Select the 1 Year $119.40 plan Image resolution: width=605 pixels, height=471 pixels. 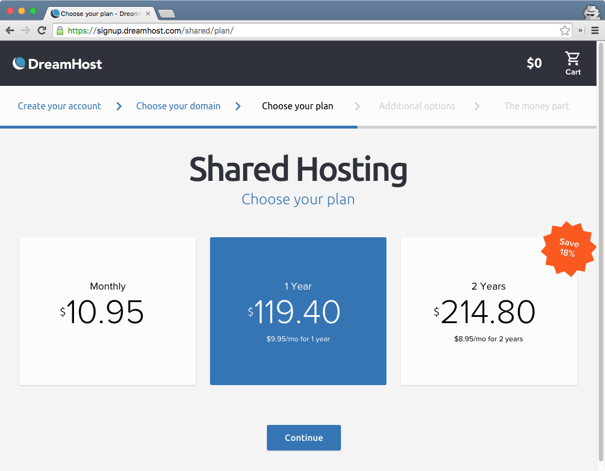pos(298,311)
